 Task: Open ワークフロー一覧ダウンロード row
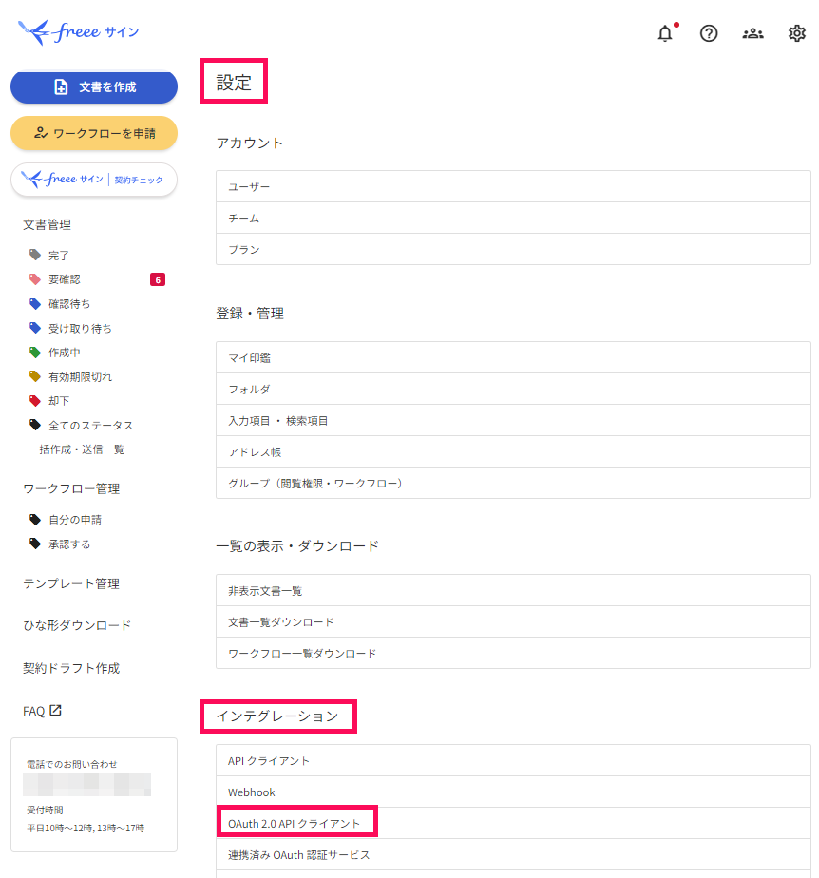click(513, 653)
